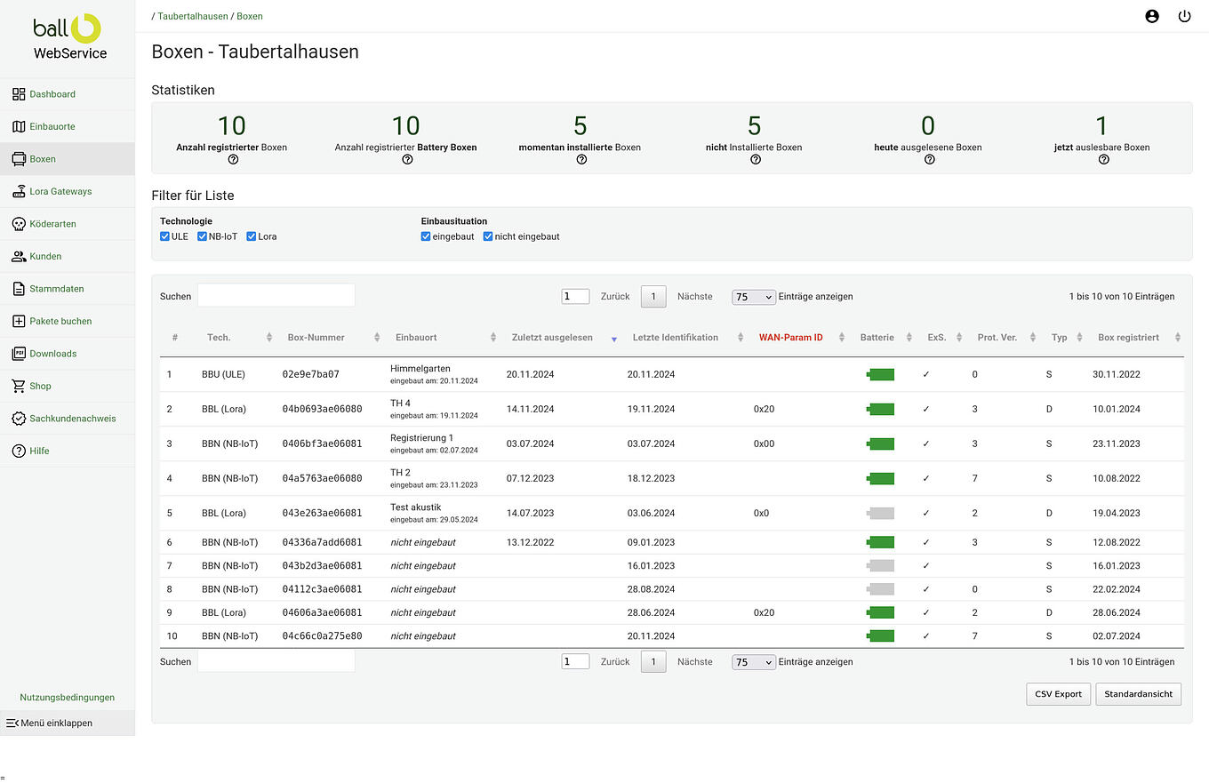
Task: Open the Kunden section
Action: pos(50,256)
